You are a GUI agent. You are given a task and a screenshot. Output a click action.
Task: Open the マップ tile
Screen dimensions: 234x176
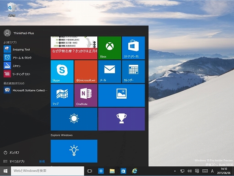coord(62,96)
